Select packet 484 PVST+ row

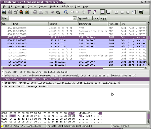(x=74, y=28)
